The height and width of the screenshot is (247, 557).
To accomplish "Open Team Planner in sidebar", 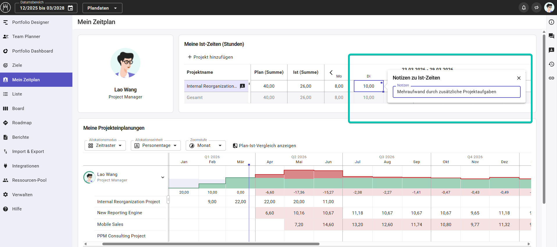I will 26,37.
